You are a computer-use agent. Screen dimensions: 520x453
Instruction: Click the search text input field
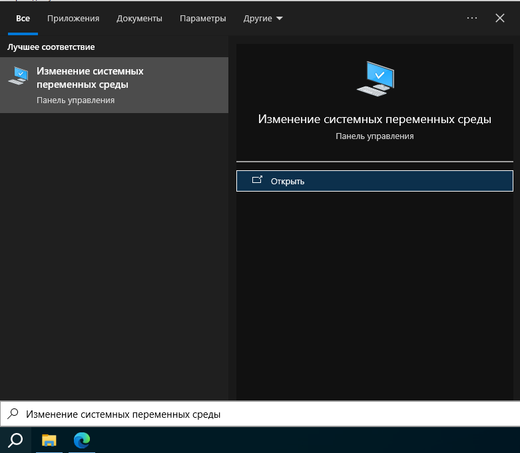click(266, 414)
